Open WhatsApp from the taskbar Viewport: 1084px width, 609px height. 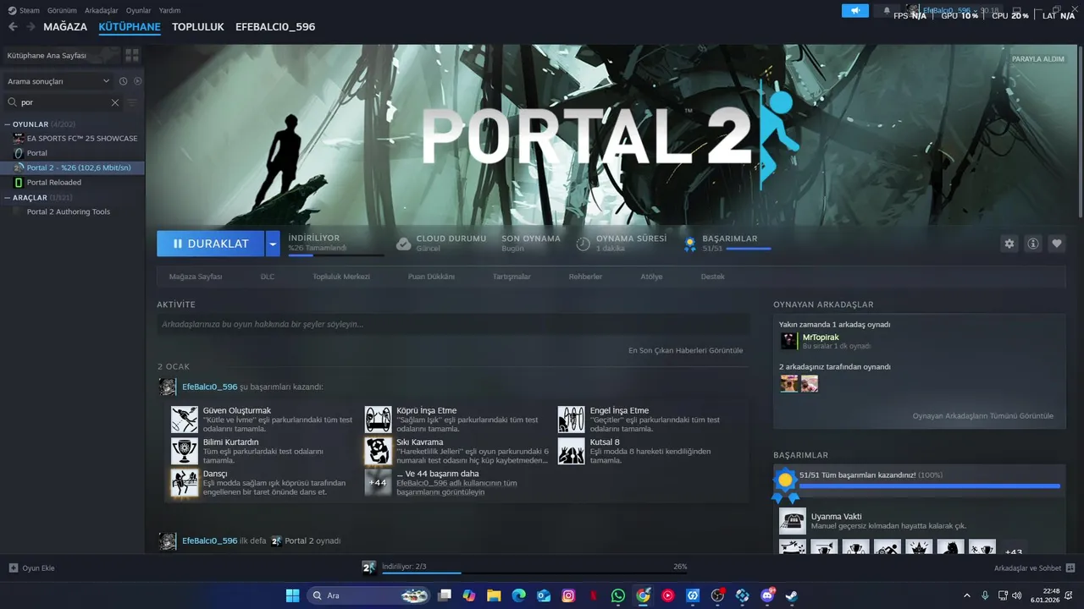point(618,595)
